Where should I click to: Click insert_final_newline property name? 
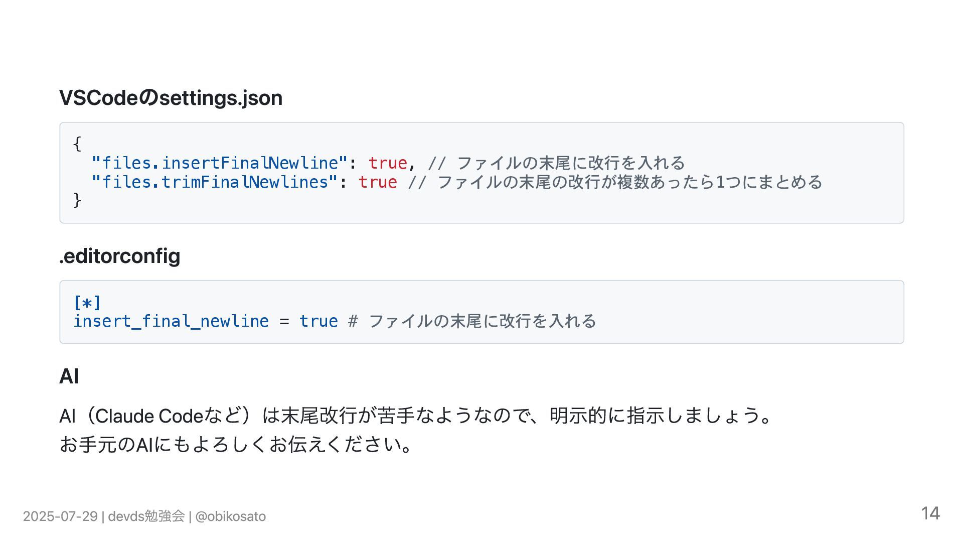click(x=171, y=321)
